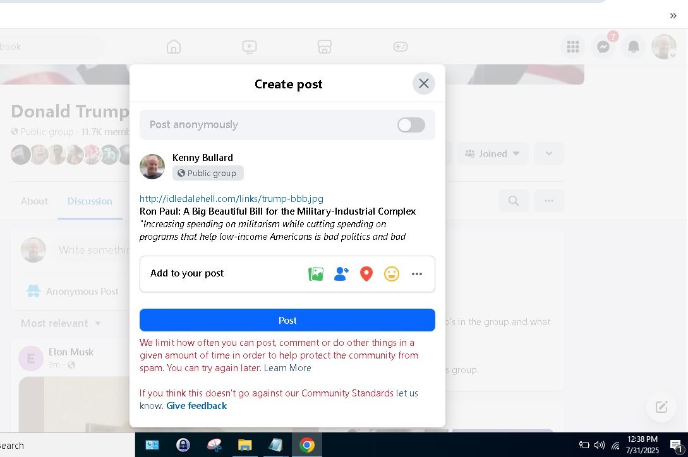The width and height of the screenshot is (688, 457).
Task: Close the Create post dialog
Action: (424, 83)
